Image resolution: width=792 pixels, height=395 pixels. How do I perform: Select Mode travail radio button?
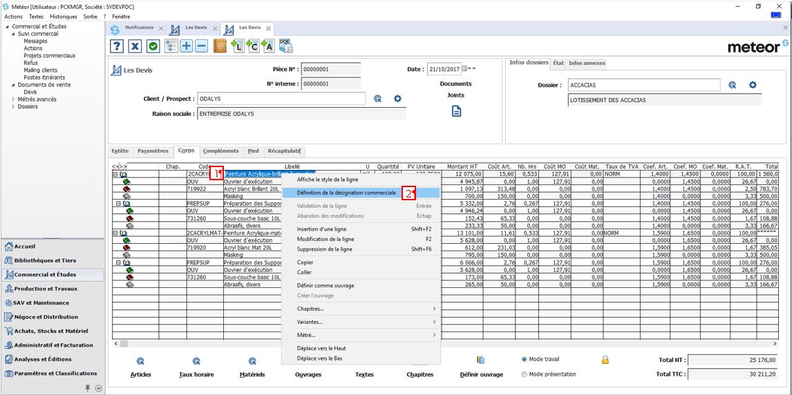524,359
